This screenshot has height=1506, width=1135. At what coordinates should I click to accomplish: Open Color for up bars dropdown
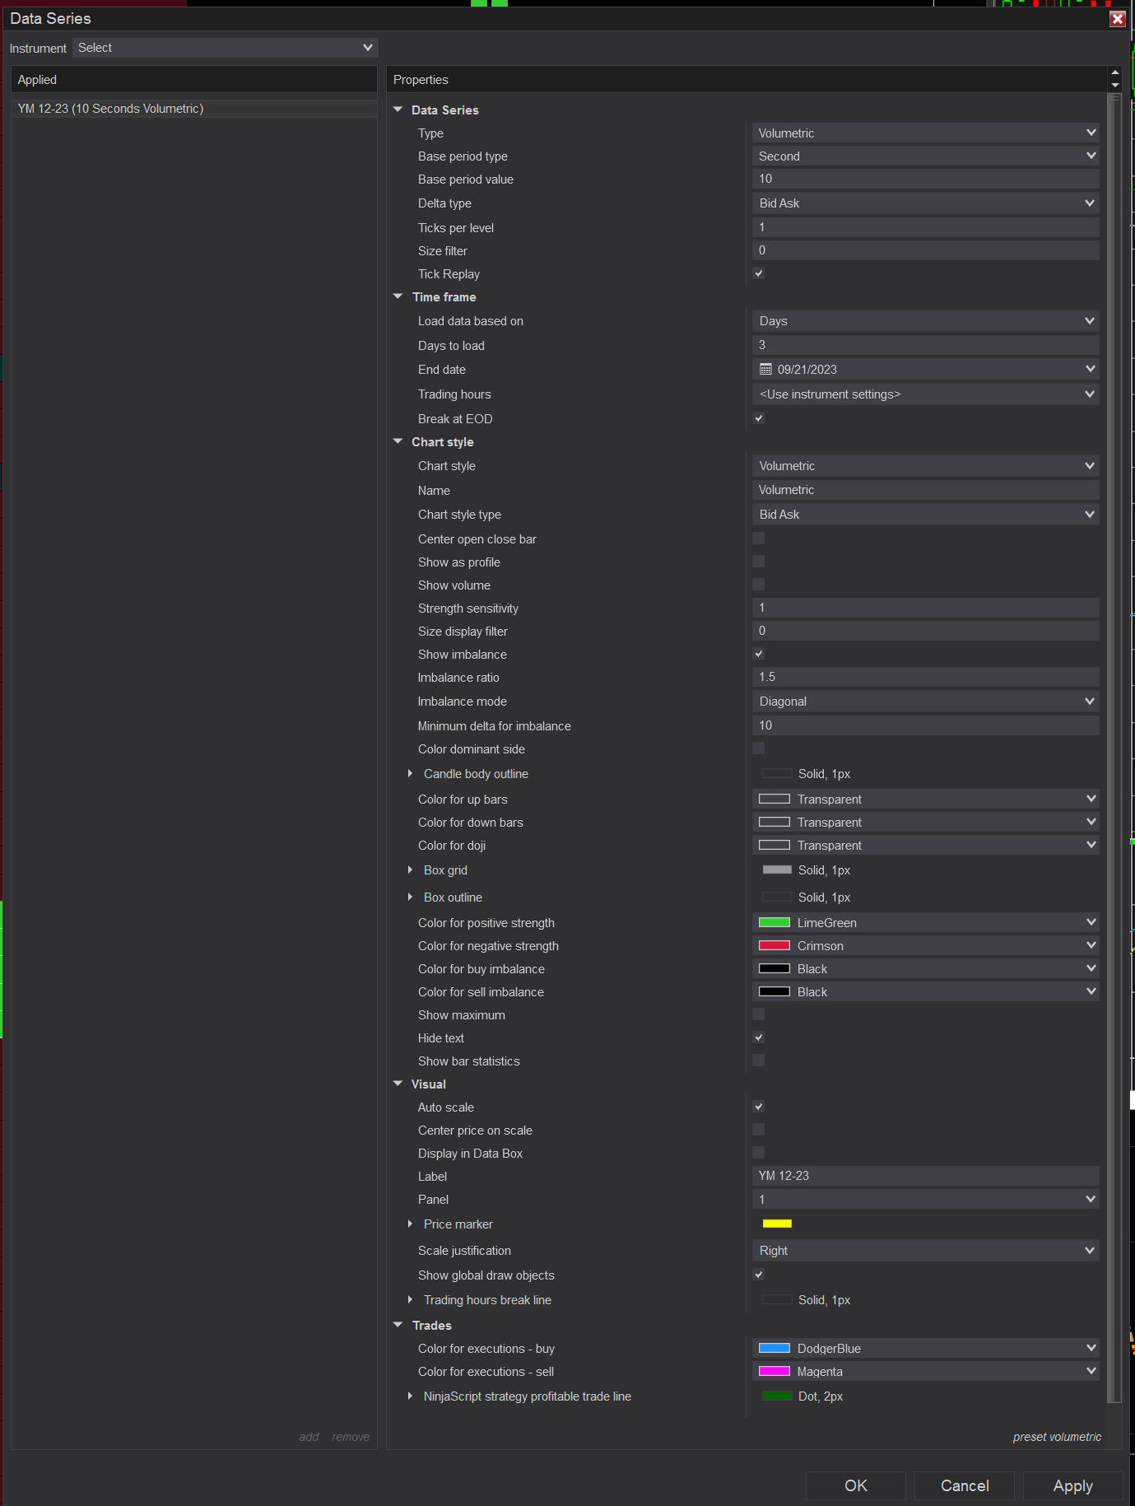point(926,799)
